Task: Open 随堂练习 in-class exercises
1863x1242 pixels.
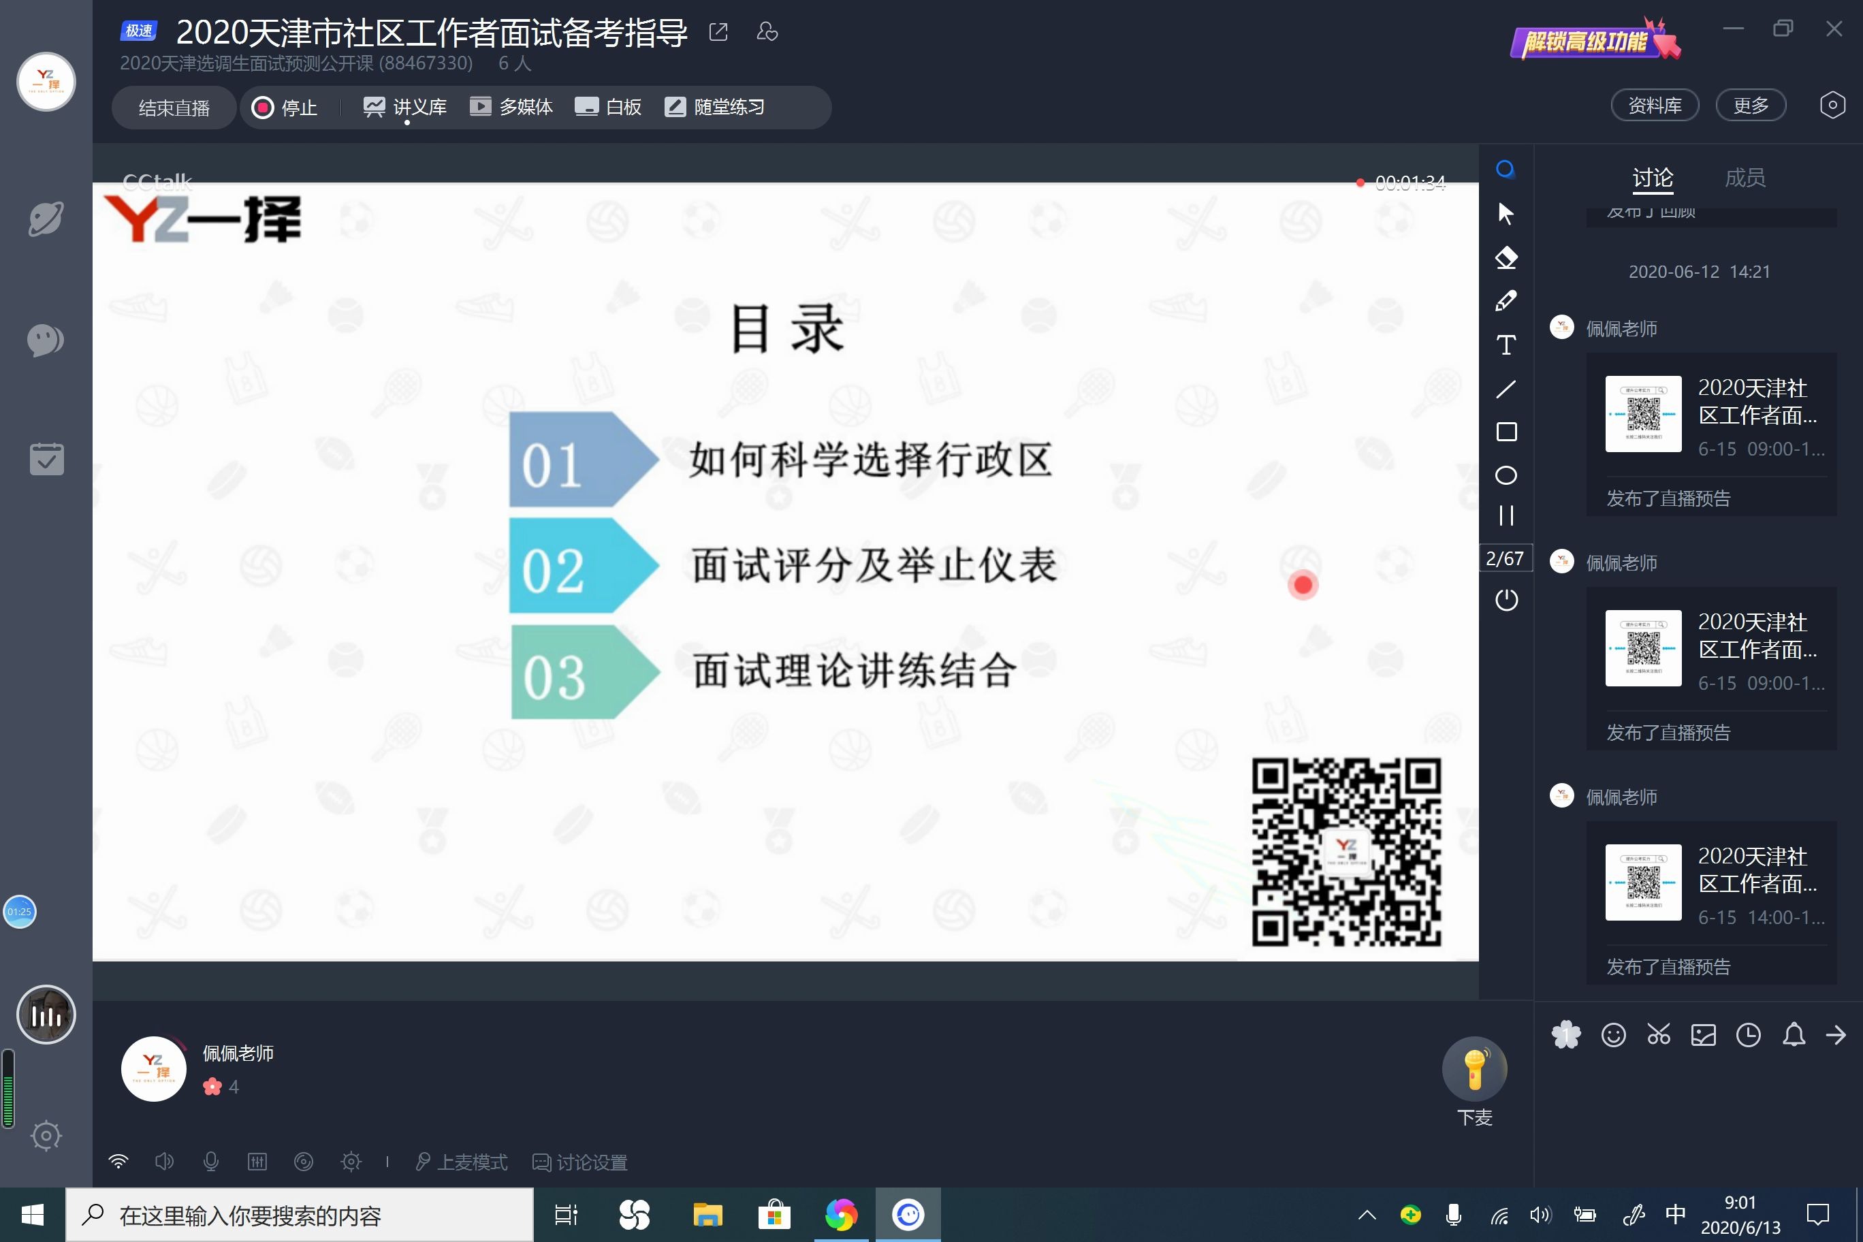Action: [714, 107]
